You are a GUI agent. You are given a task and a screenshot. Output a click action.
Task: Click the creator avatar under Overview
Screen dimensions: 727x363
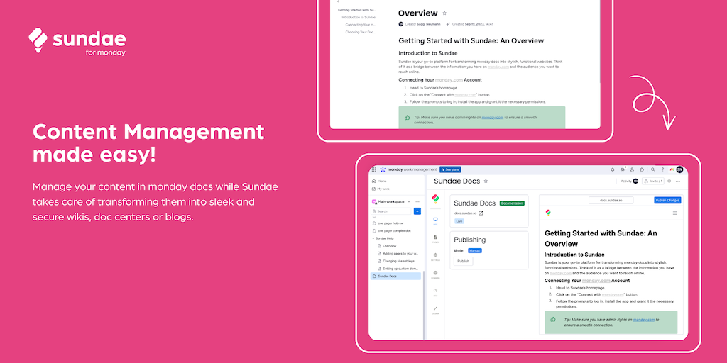click(400, 23)
